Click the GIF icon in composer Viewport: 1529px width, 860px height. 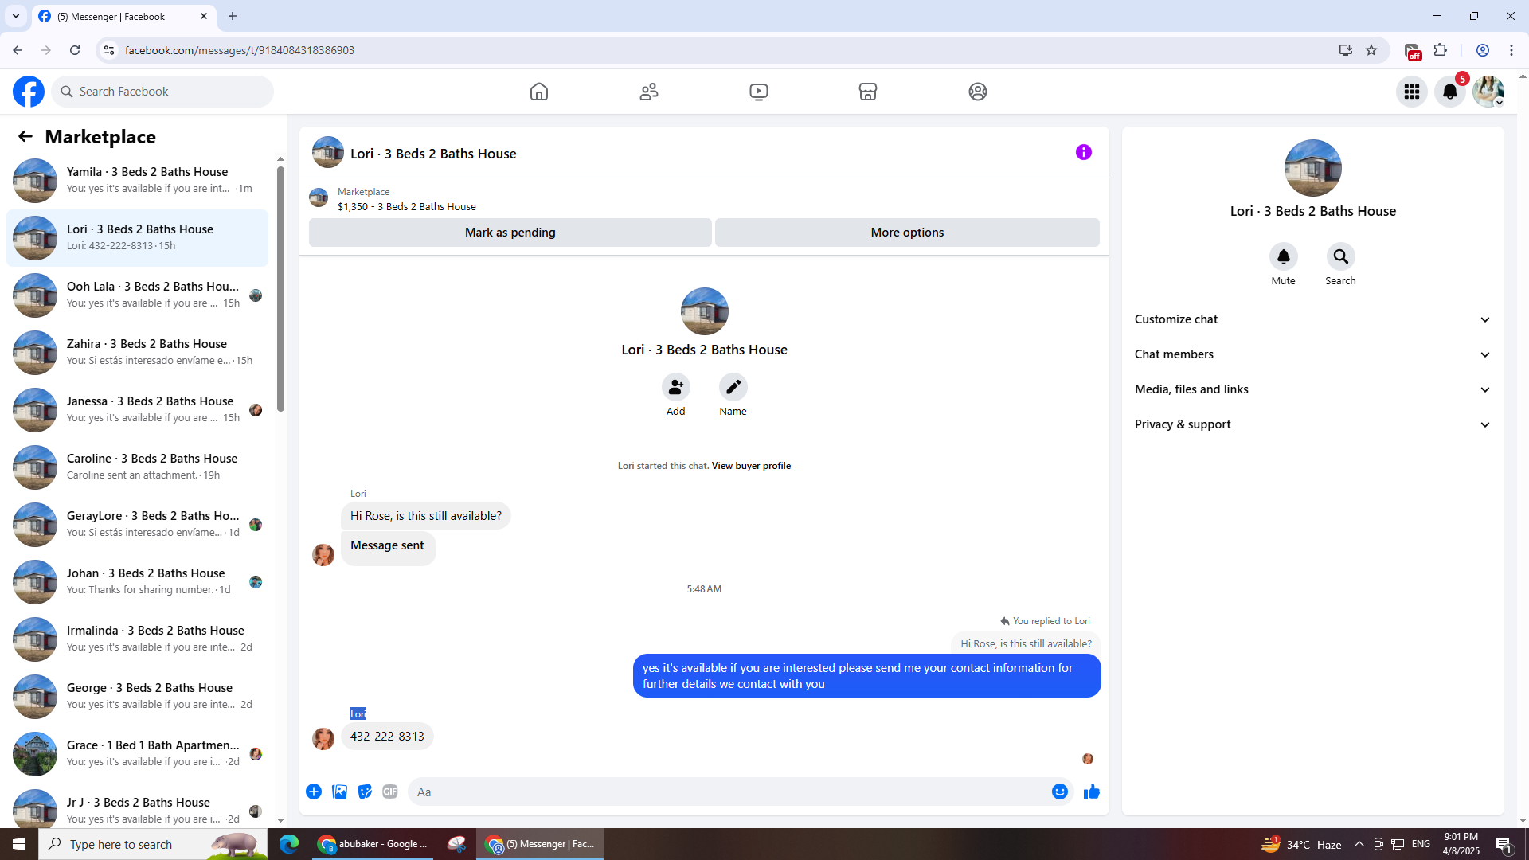click(389, 792)
